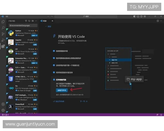This screenshot has height=131, width=164.
Task: Toggle the fourth walkthrough step checkmark
Action: (54, 72)
